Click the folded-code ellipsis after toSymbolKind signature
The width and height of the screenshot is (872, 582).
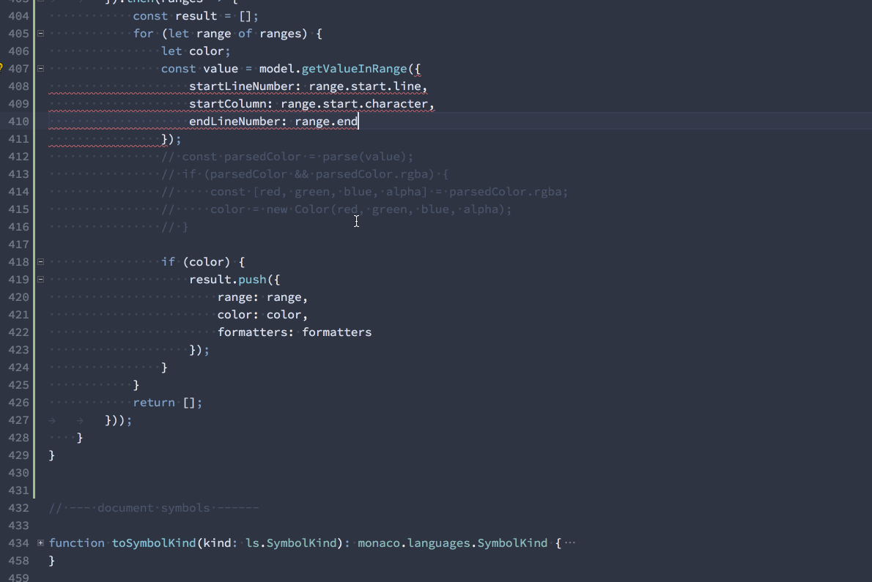click(570, 543)
